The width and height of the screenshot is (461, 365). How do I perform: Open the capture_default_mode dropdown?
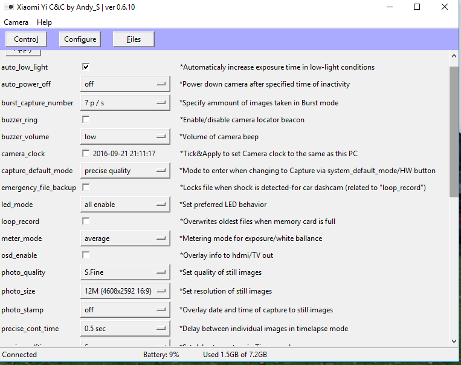125,171
